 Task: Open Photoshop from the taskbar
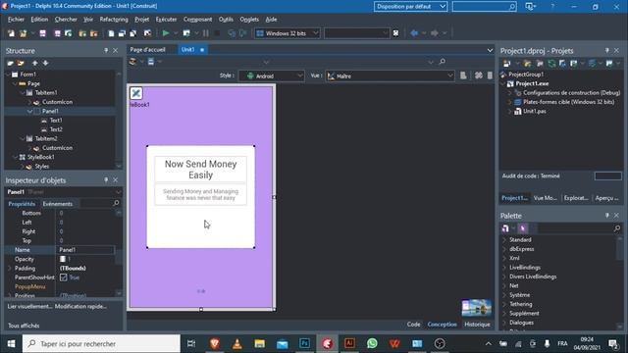[x=304, y=343]
